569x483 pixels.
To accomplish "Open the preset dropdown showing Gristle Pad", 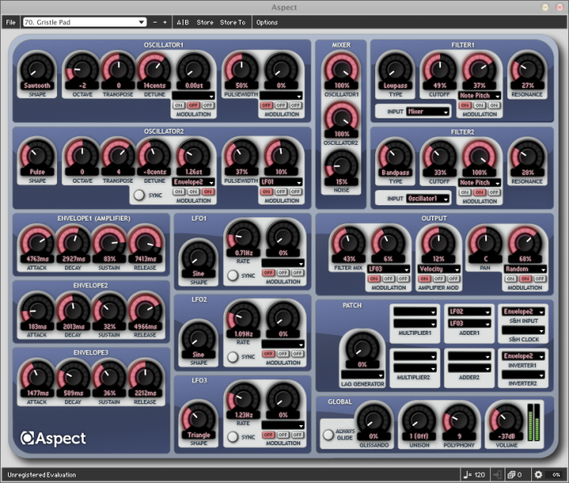I will pyautogui.click(x=85, y=23).
